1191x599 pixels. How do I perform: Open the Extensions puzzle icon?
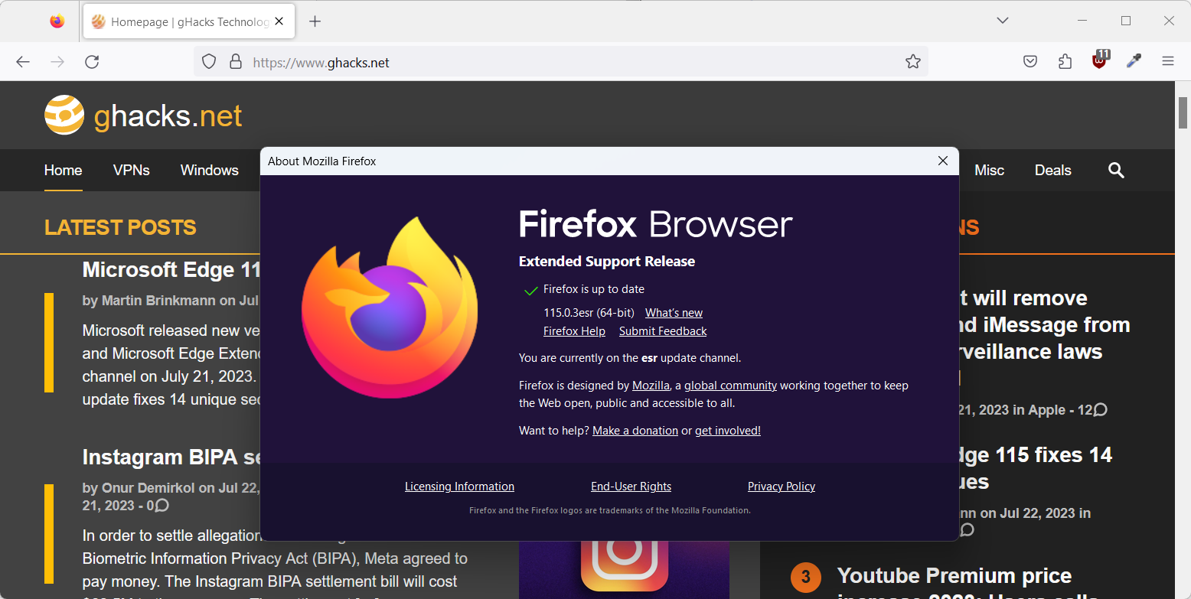tap(1065, 62)
